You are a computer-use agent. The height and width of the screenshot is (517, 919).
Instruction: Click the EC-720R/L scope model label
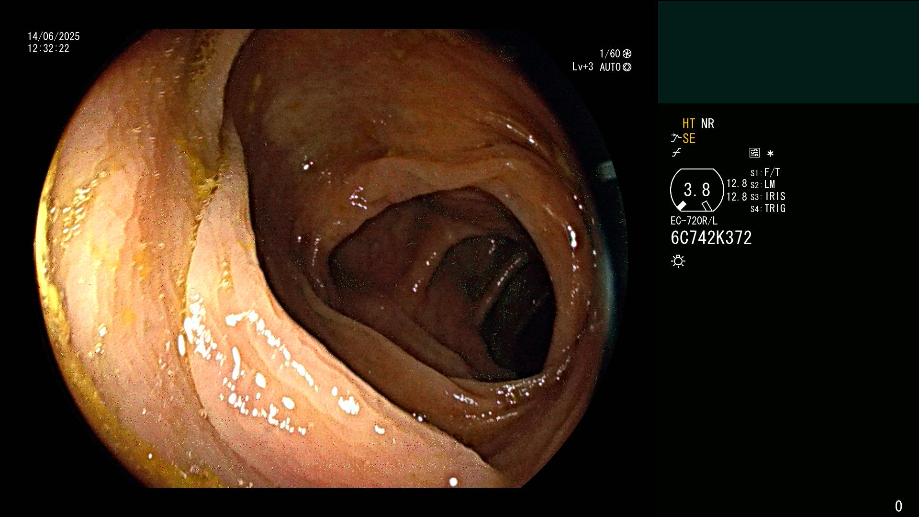(x=694, y=221)
